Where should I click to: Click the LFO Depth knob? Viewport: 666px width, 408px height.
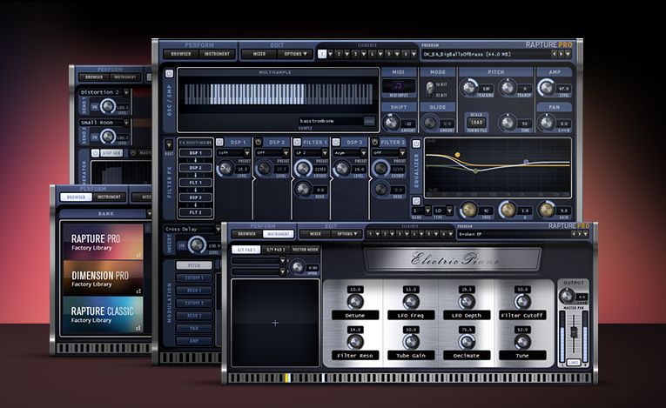pos(467,302)
